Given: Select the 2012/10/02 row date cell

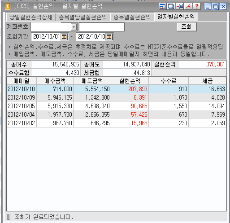Looking at the screenshot, I should [x=22, y=123].
